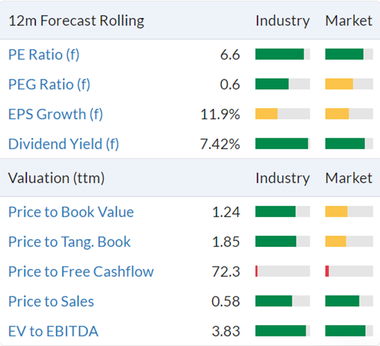Viewport: 380px width, 346px height.
Task: Click the PE Ratio industry rank bar
Action: tap(283, 54)
